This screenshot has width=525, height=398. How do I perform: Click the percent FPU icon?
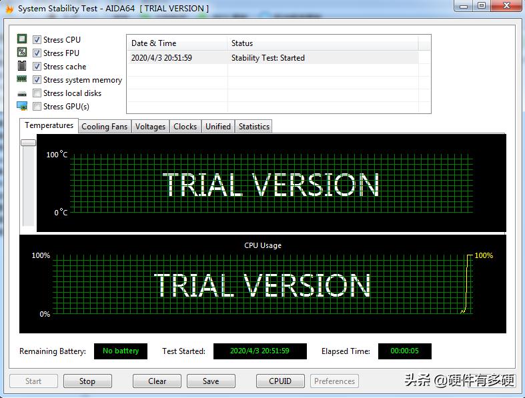22,53
